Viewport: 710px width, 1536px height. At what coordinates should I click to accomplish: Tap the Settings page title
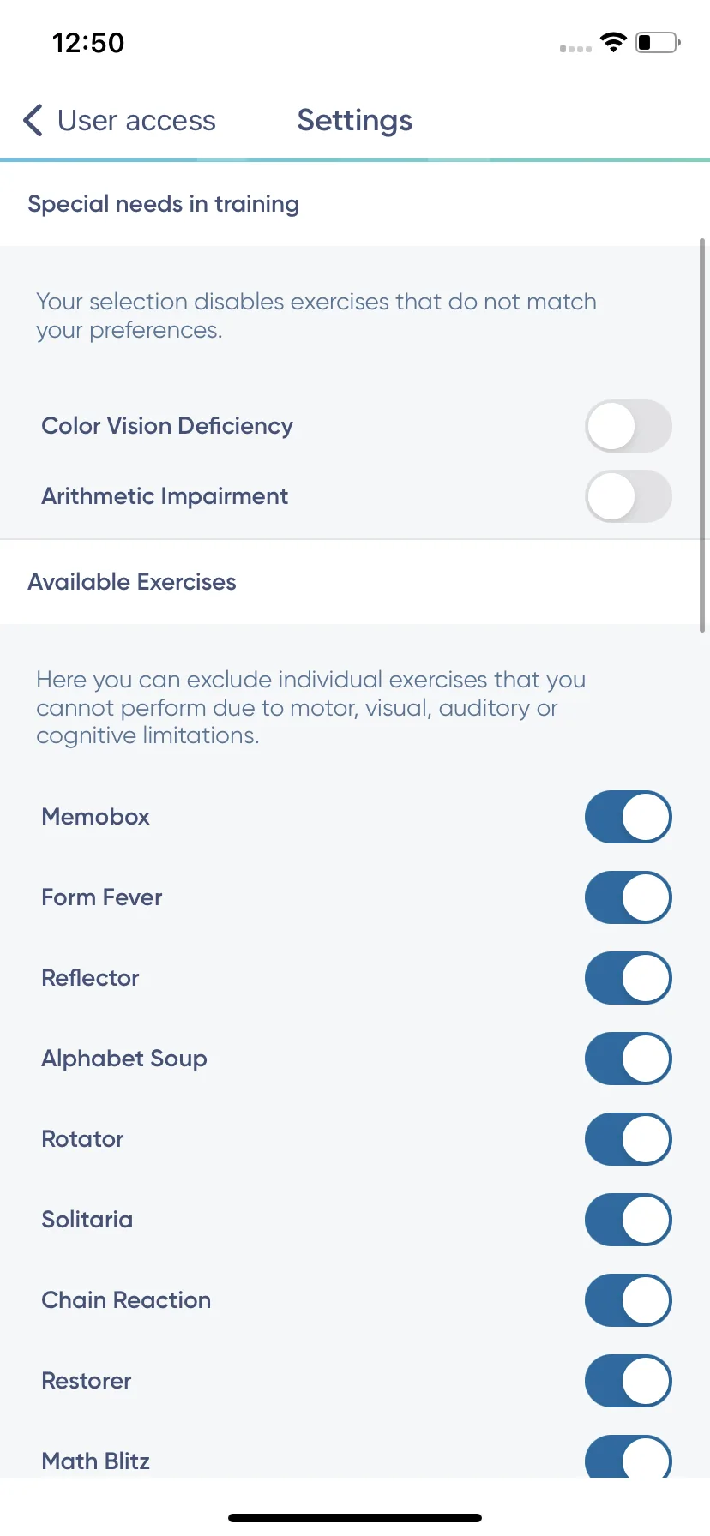[355, 121]
